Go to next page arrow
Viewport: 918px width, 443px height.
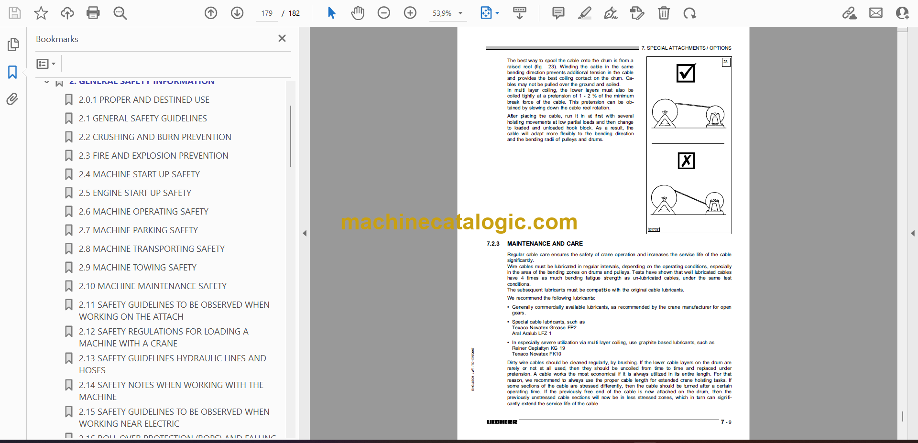pyautogui.click(x=237, y=13)
